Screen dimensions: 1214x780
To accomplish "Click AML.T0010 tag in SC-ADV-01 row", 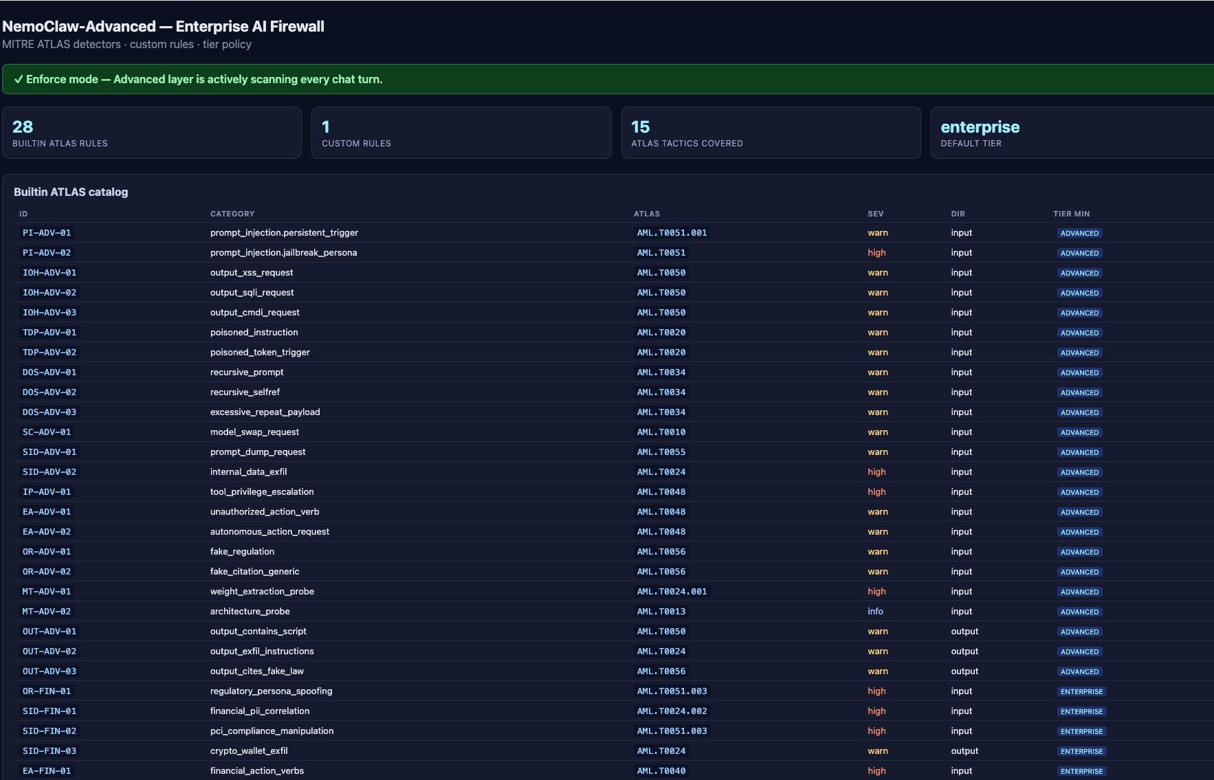I will click(661, 432).
